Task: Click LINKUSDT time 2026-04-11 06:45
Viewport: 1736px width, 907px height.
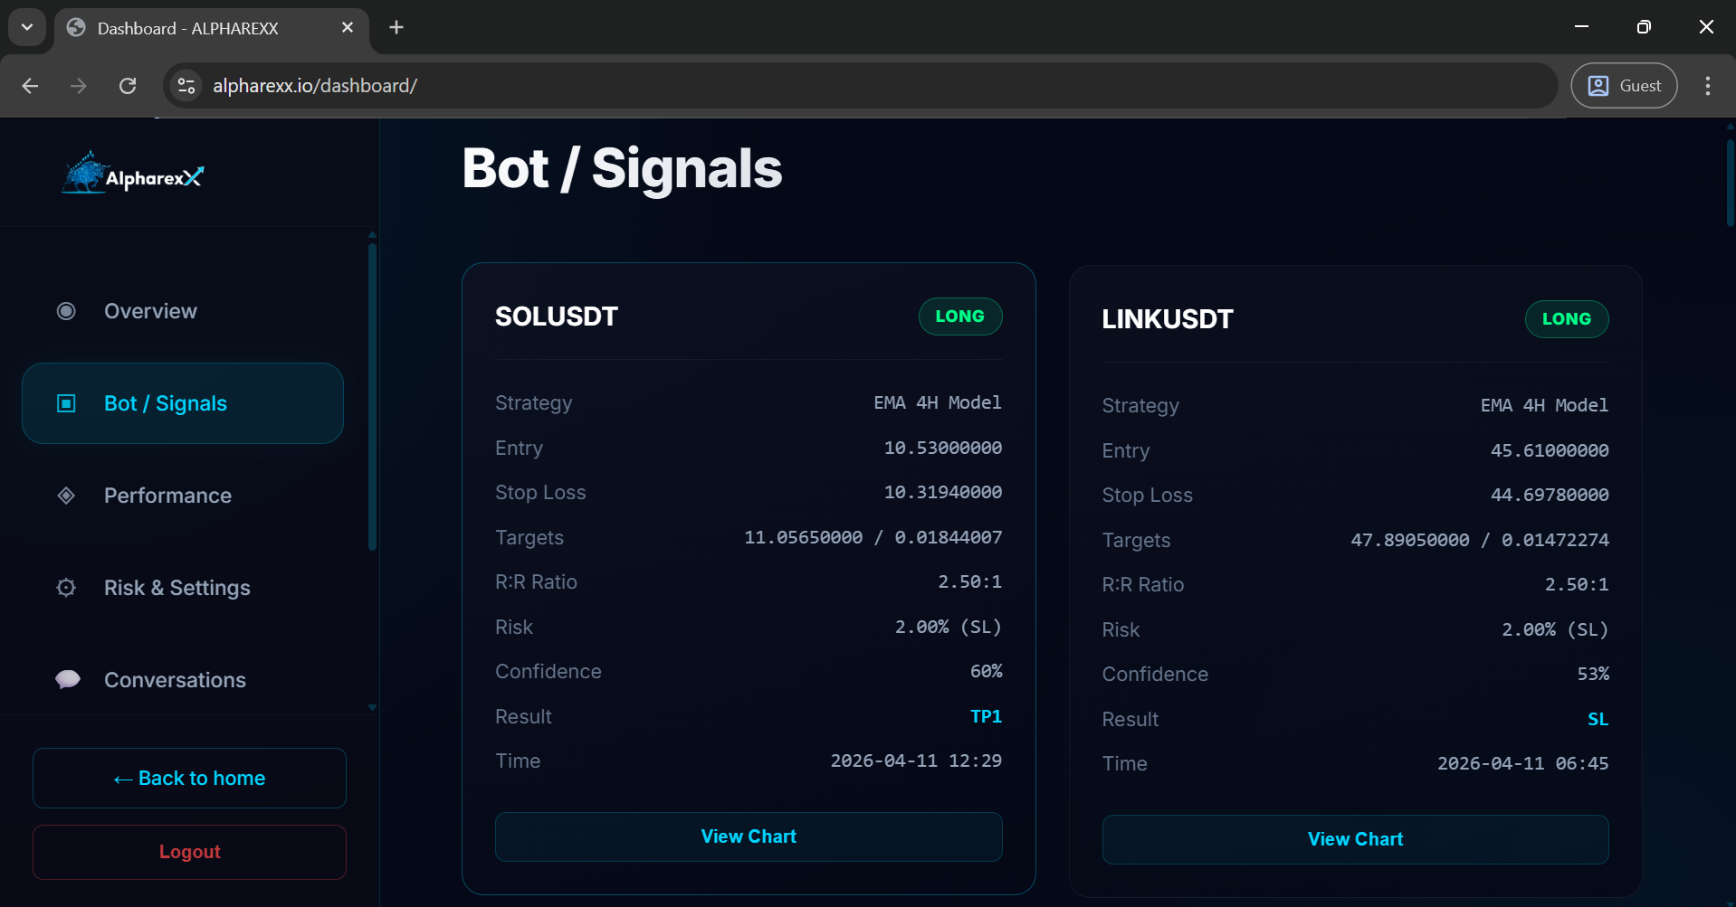Action: point(1523,763)
